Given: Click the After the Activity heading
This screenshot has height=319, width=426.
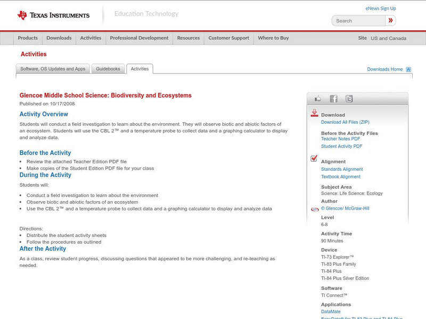Looking at the screenshot, I should [x=43, y=249].
